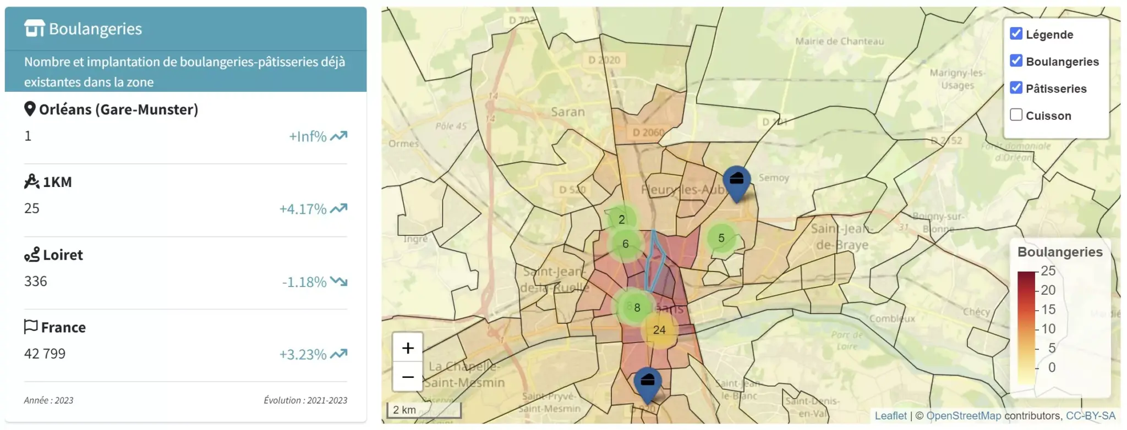Disable the Boulangeries layer checkbox
1127x430 pixels.
pos(1016,60)
